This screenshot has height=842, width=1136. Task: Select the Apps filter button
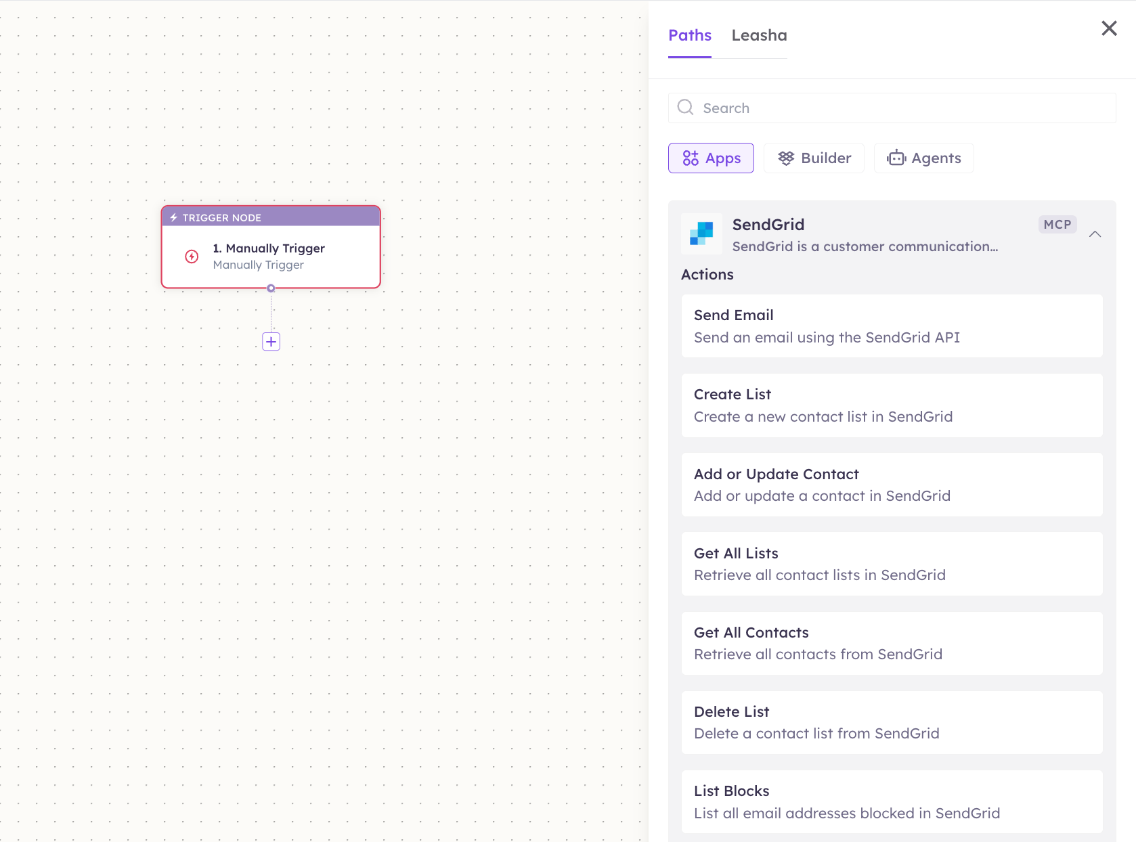[x=711, y=158]
